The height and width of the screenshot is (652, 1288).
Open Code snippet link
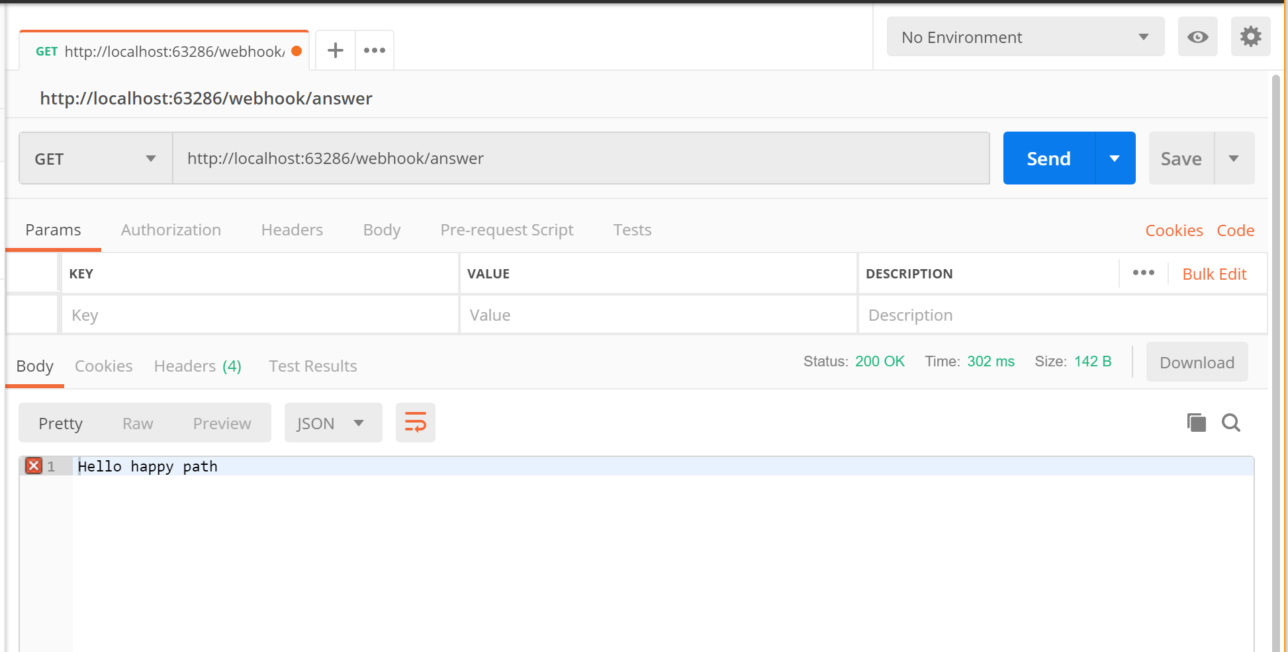click(x=1235, y=231)
